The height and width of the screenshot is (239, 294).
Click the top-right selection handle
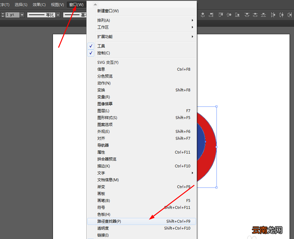(216, 106)
